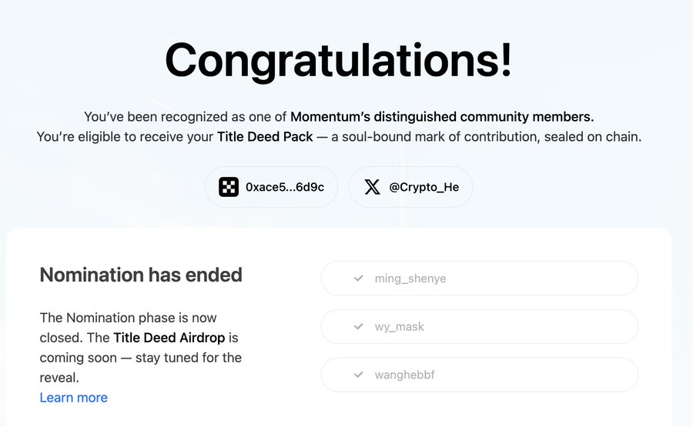Viewport: 693px width, 427px height.
Task: Click the OKX wallet icon in address pill
Action: tap(229, 187)
